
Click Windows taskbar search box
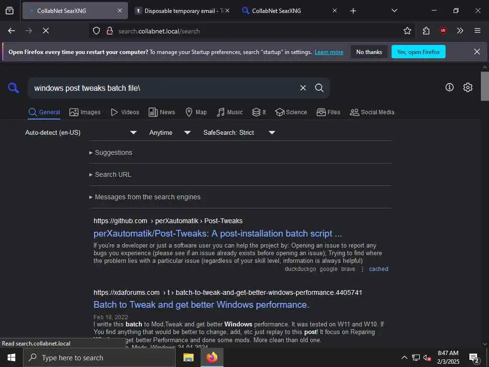(x=99, y=357)
